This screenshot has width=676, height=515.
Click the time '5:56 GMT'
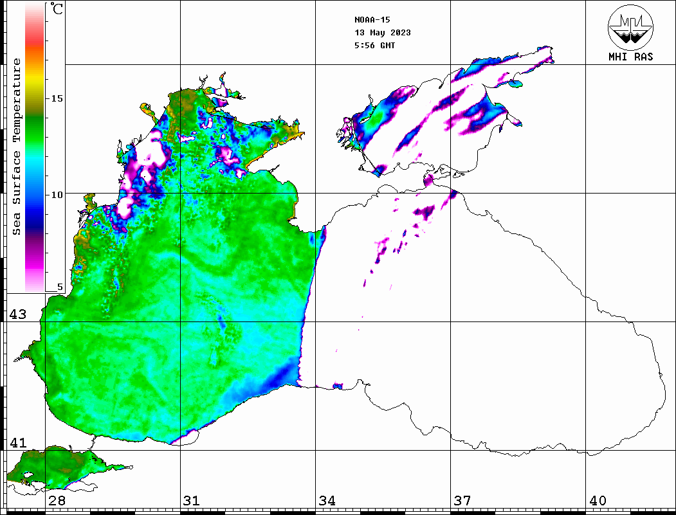[375, 45]
